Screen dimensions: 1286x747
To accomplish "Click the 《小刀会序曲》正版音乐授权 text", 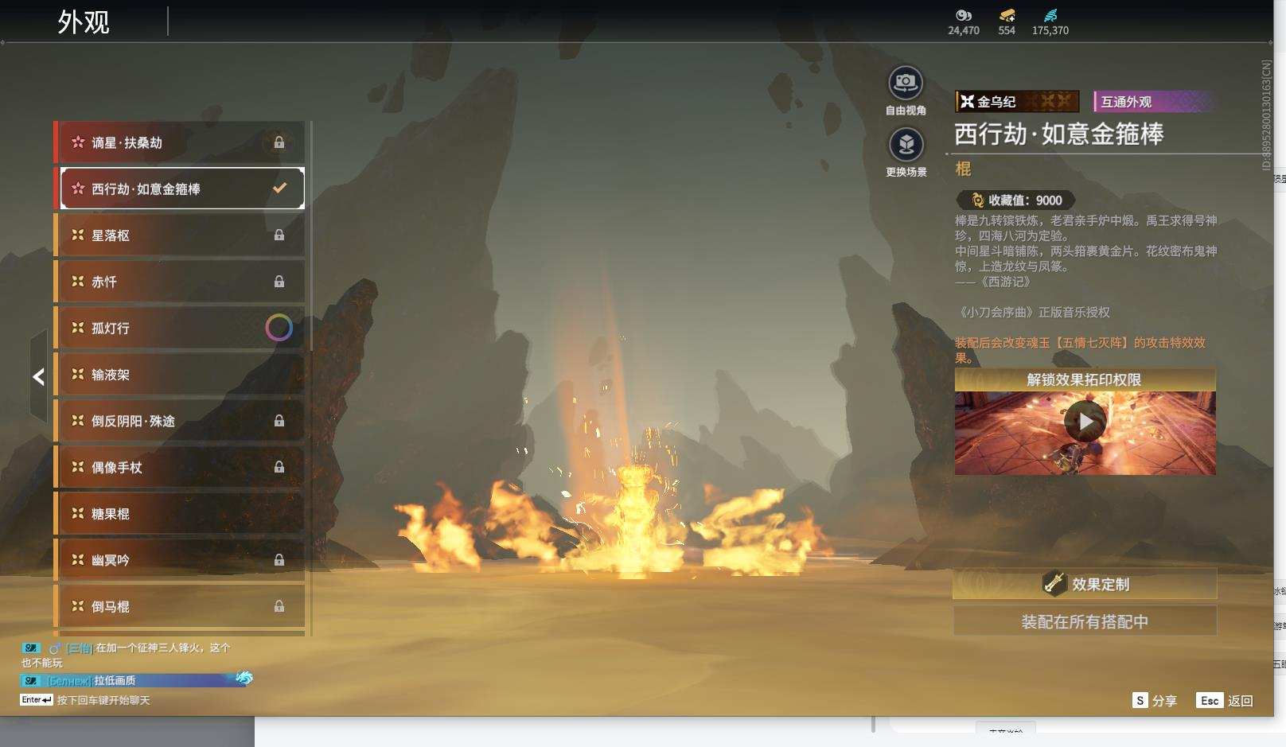I will click(1033, 312).
